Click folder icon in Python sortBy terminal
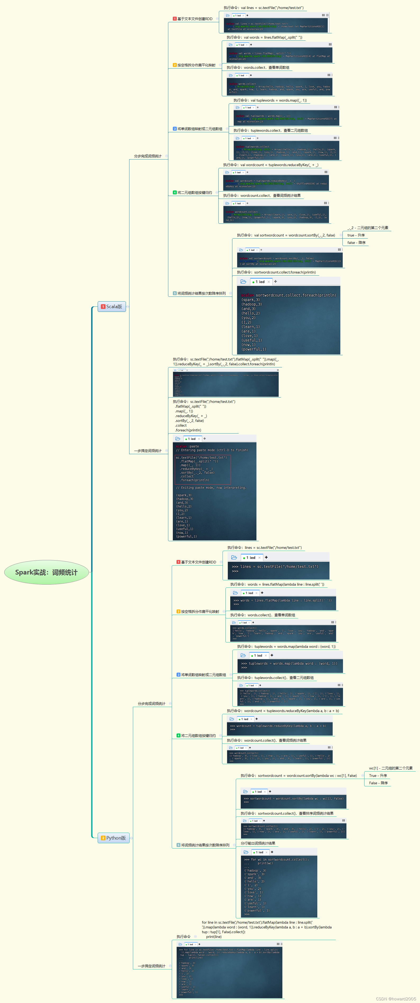The width and height of the screenshot is (420, 1003). pyautogui.click(x=245, y=792)
